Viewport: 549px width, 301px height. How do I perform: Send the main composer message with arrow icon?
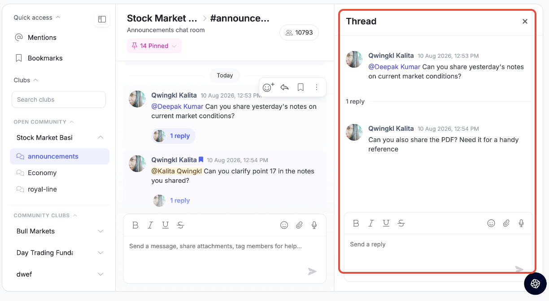[x=312, y=271]
